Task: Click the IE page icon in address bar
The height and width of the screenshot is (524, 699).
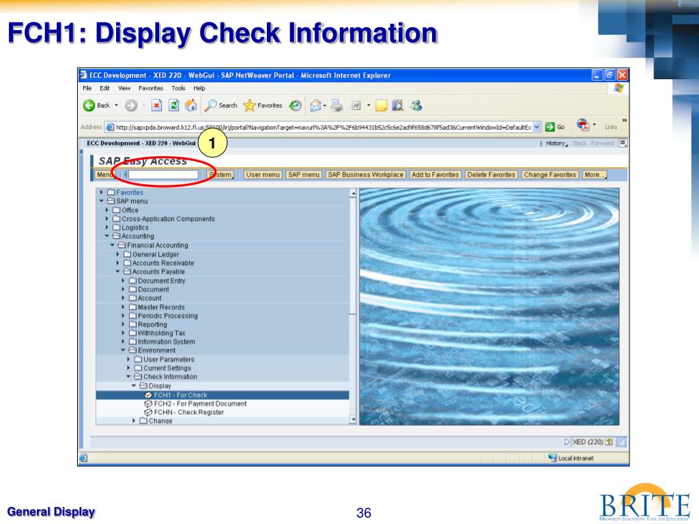Action: [x=110, y=128]
